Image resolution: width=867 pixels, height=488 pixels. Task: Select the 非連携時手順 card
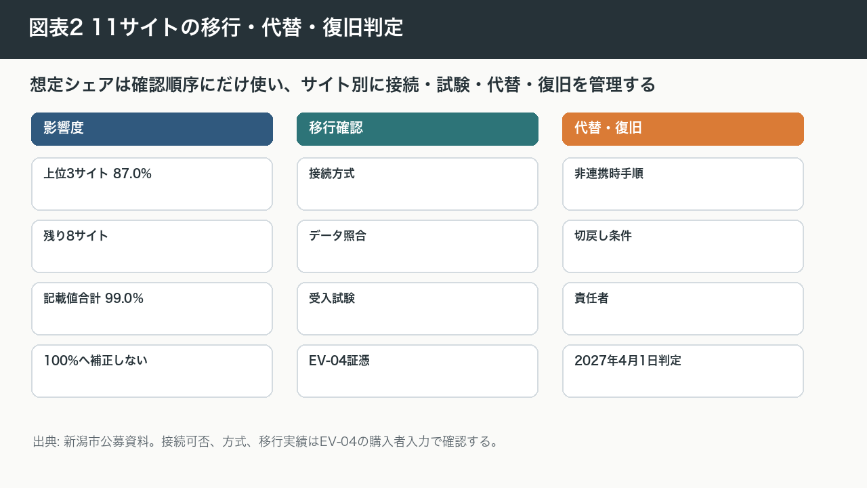point(683,184)
